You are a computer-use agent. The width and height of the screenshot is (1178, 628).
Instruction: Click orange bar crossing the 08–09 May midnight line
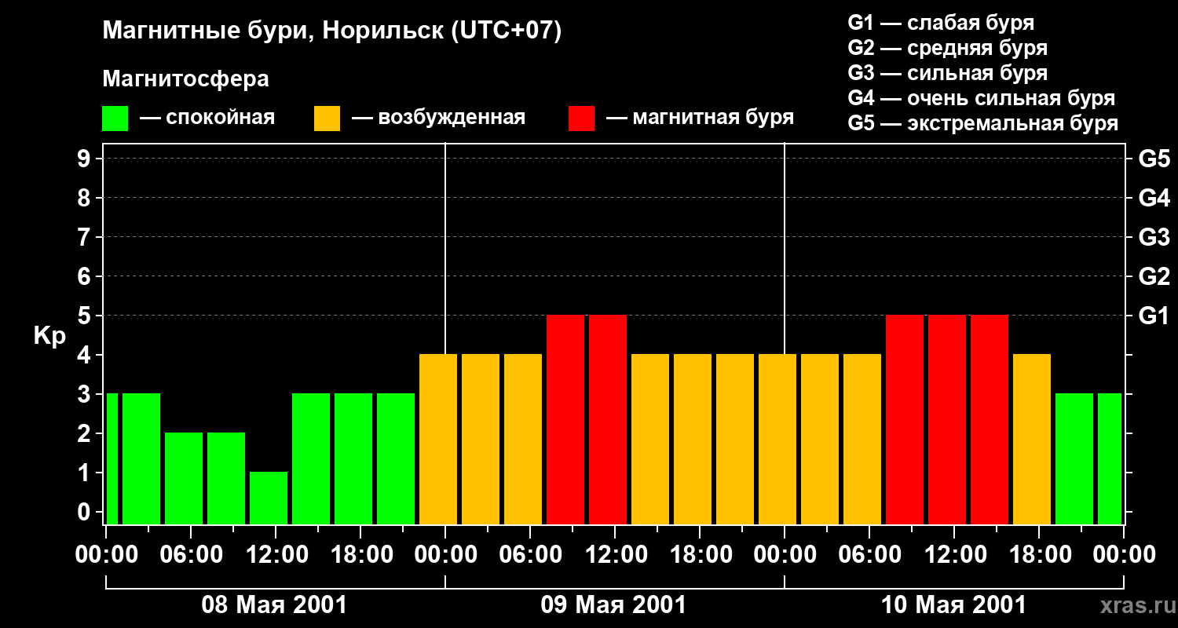click(x=438, y=439)
